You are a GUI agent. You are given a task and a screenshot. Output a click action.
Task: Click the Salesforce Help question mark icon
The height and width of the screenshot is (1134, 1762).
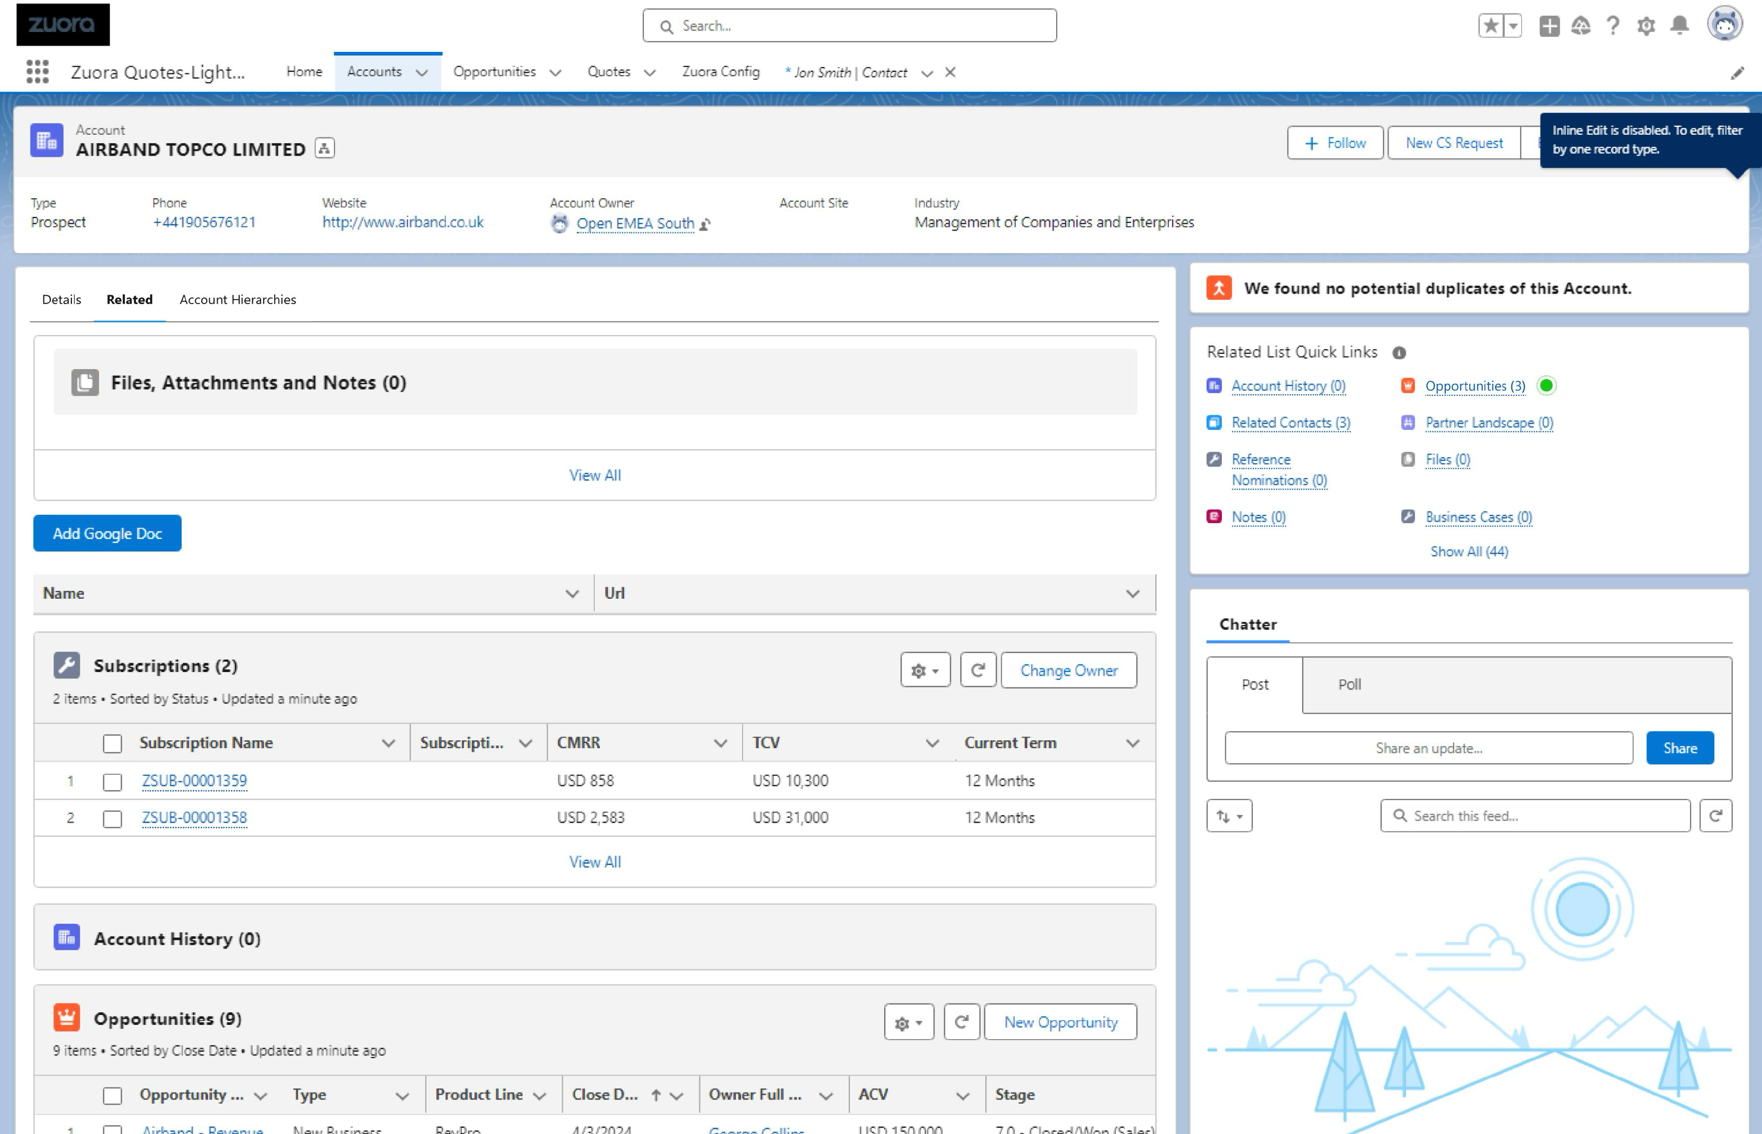(x=1612, y=25)
